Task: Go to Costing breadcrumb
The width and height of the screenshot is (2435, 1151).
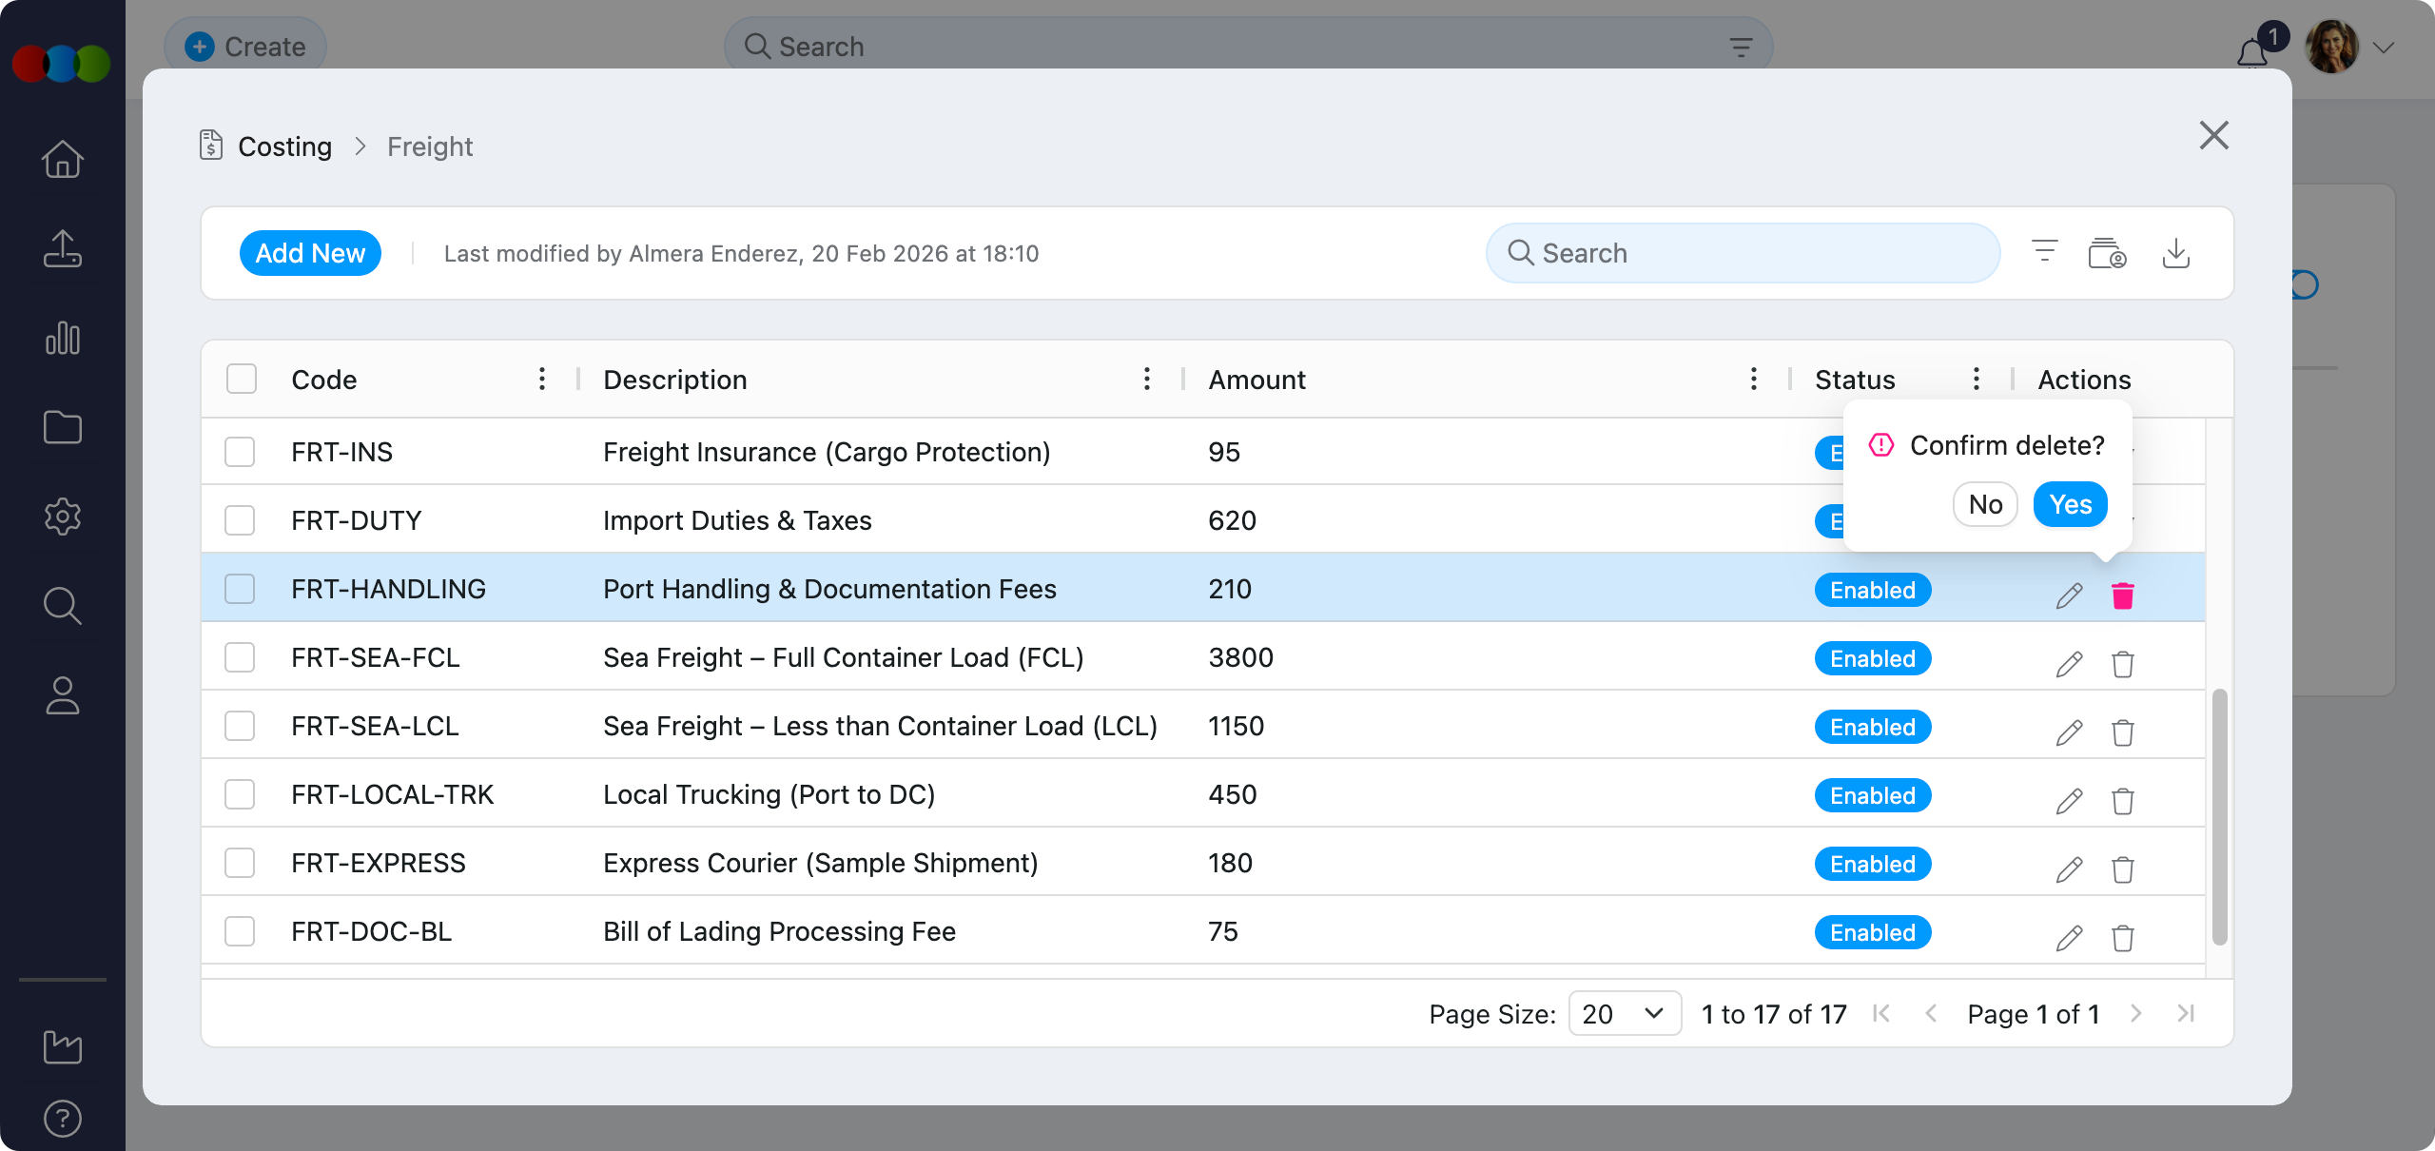Action: coord(284,146)
